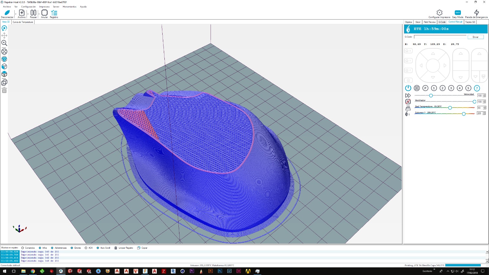Toggle the Extrusor 1 heater icon
Image resolution: width=489 pixels, height=275 pixels.
407,114
